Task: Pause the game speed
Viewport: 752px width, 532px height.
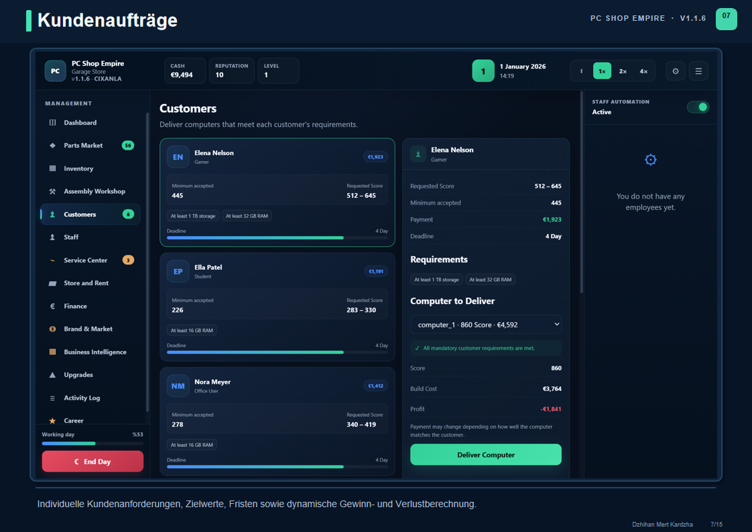Action: pos(581,71)
